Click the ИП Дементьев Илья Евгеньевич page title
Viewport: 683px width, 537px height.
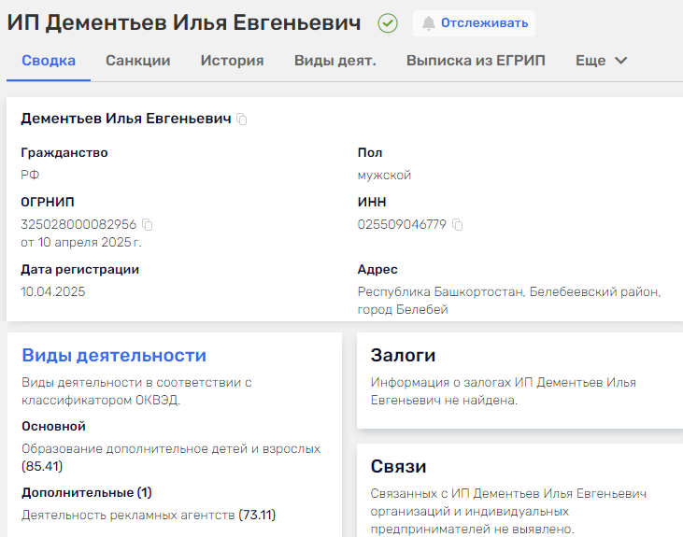pyautogui.click(x=184, y=22)
